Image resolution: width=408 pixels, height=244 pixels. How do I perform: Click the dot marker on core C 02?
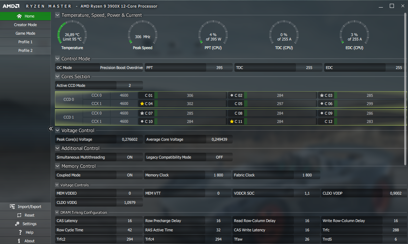232,95
